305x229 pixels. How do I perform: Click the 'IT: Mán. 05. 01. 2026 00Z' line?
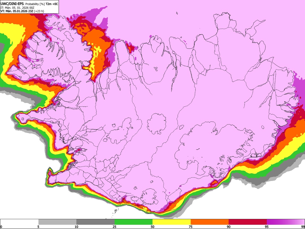[17, 8]
